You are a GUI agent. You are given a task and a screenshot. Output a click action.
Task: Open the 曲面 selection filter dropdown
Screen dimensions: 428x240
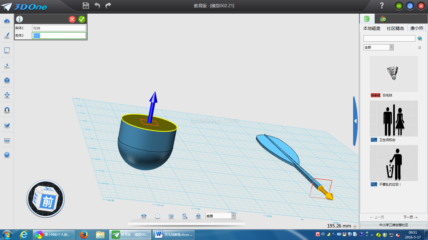point(233,216)
